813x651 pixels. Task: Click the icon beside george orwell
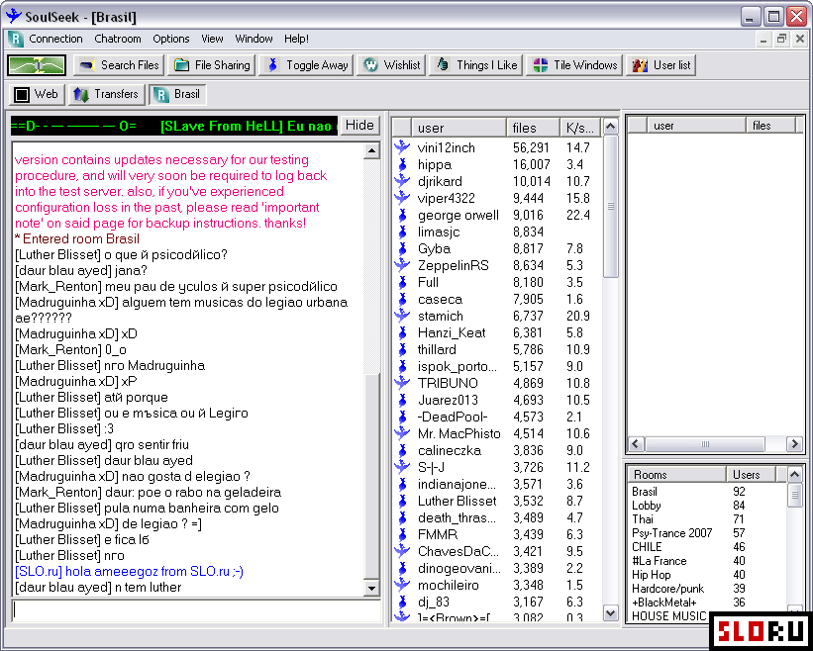[x=402, y=215]
